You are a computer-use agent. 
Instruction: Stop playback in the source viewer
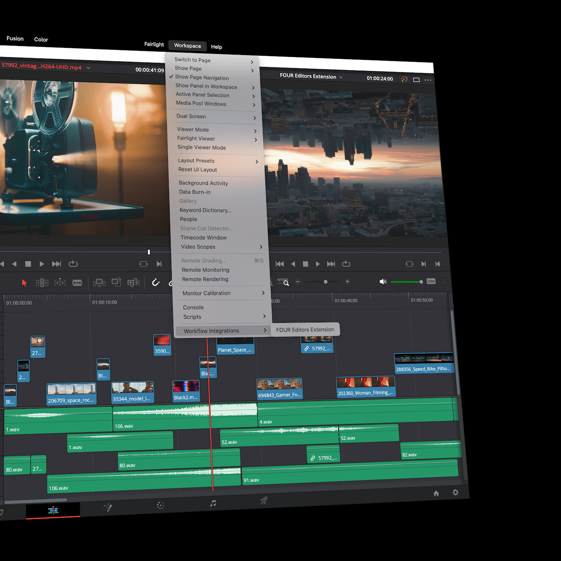tap(28, 264)
